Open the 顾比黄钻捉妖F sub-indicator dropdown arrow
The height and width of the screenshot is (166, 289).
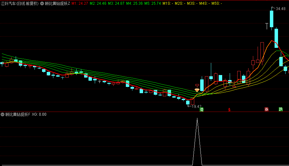pyautogui.click(x=3, y=114)
